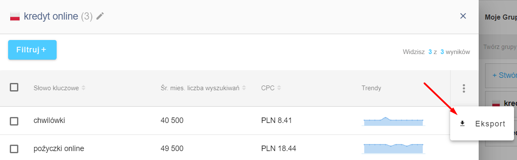Select Eksport from the popup menu
Image resolution: width=517 pixels, height=160 pixels.
482,124
